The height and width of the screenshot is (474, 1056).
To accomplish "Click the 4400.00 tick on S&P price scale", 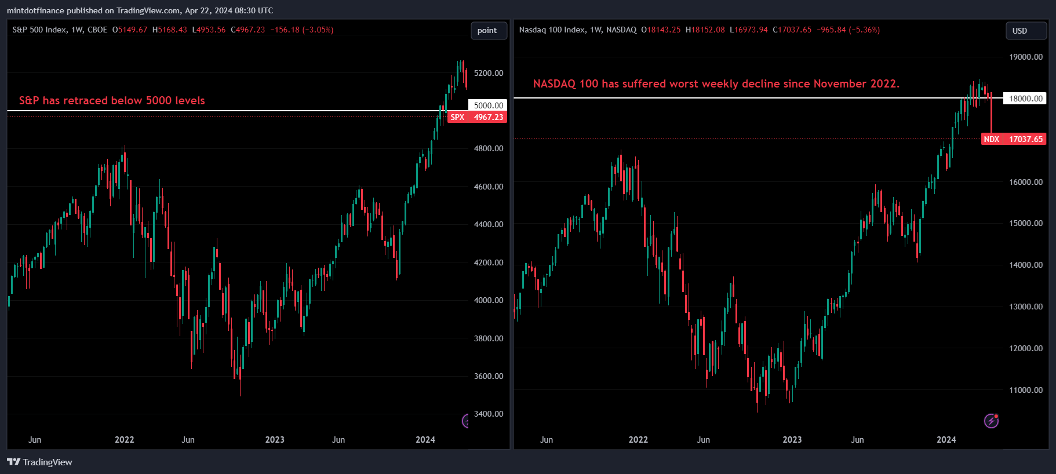I will pos(489,224).
